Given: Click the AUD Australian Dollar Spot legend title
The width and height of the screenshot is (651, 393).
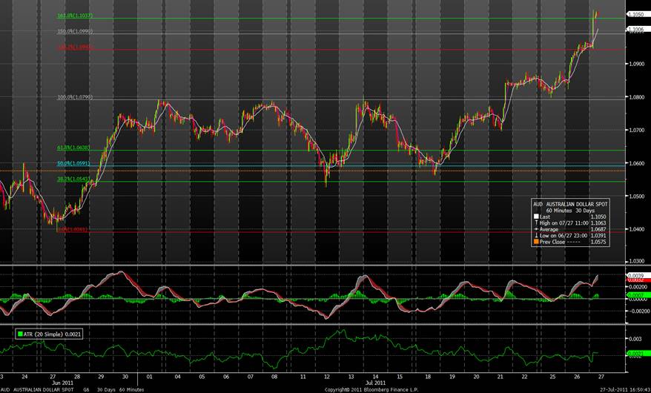Looking at the screenshot, I should (569, 202).
